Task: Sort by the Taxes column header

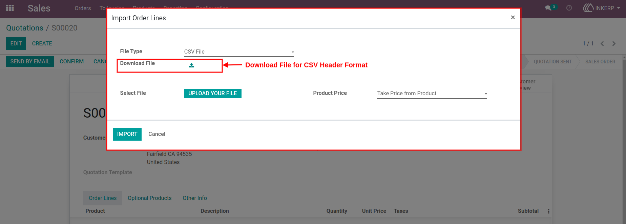Action: pyautogui.click(x=401, y=211)
